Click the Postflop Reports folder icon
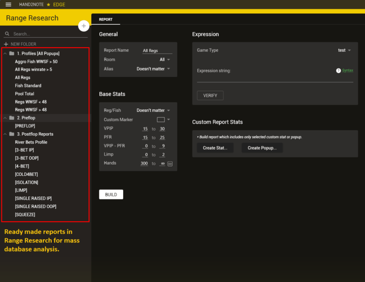This screenshot has height=282, width=365. coord(12,134)
